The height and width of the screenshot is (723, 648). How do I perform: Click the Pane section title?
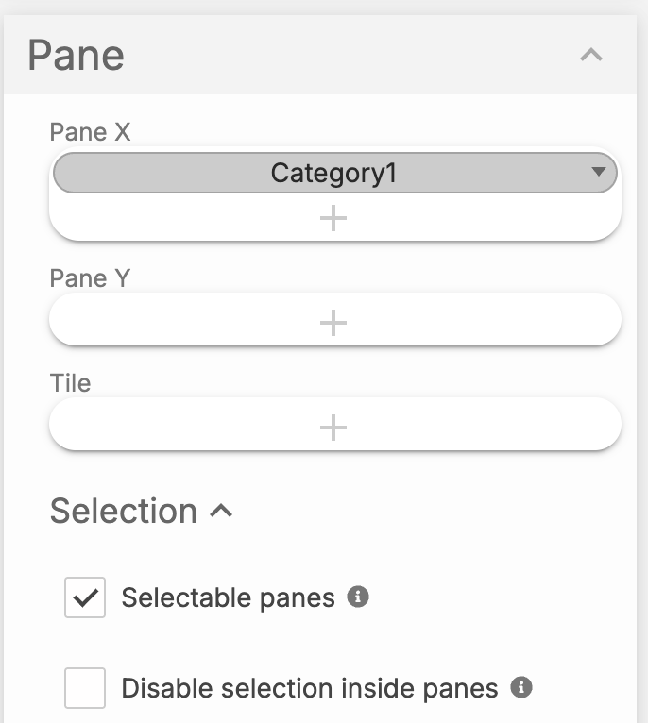tap(77, 56)
